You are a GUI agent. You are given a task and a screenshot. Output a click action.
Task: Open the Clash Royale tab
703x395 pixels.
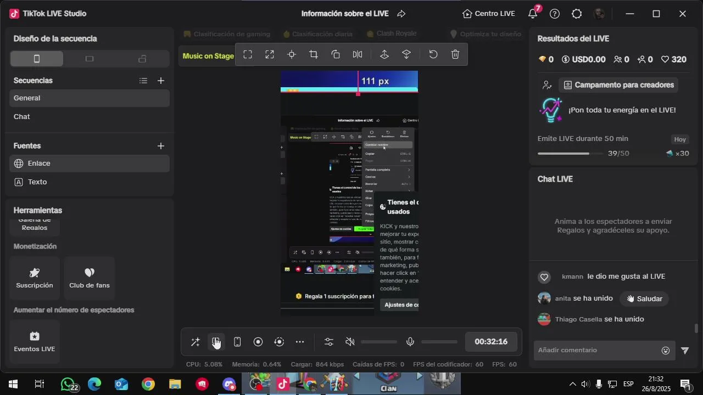click(391, 33)
